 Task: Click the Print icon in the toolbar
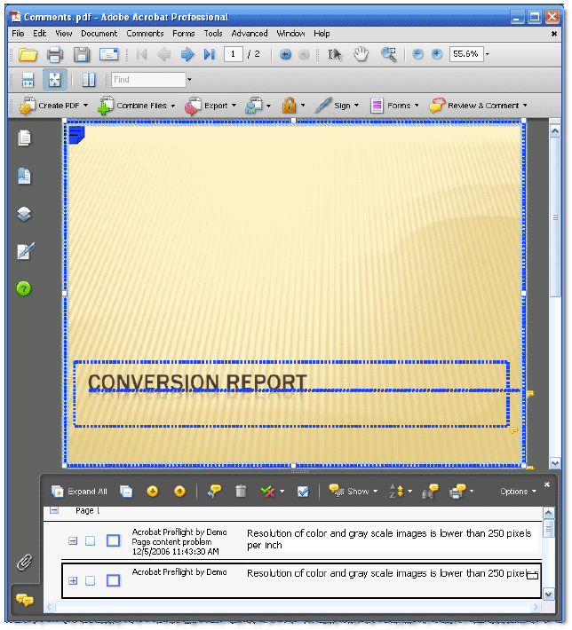55,55
